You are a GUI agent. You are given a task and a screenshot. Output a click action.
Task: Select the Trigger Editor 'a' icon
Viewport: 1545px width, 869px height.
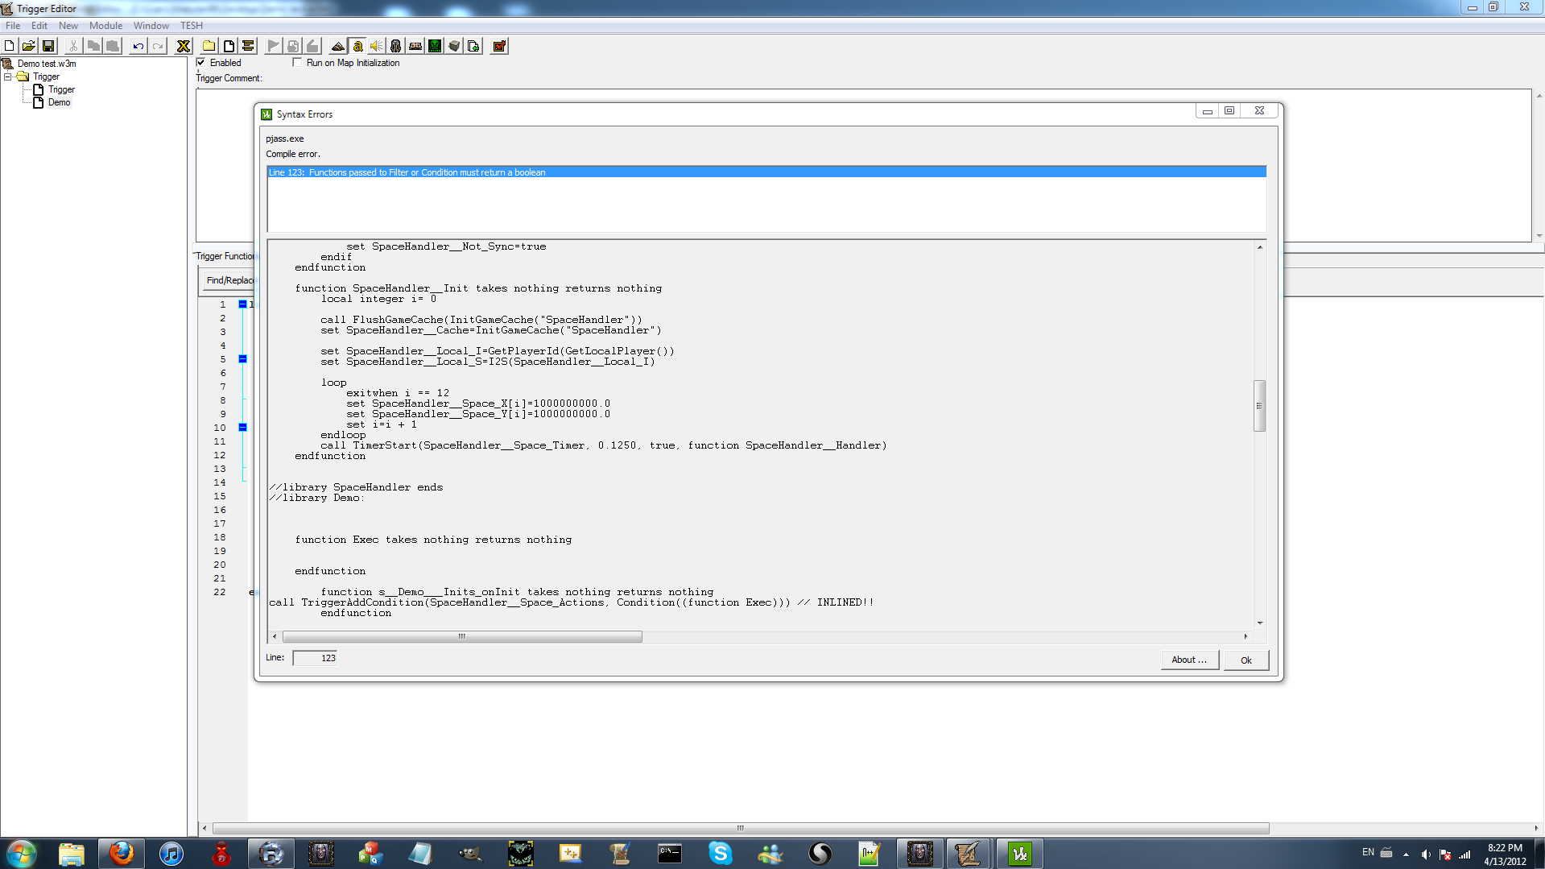coord(357,46)
